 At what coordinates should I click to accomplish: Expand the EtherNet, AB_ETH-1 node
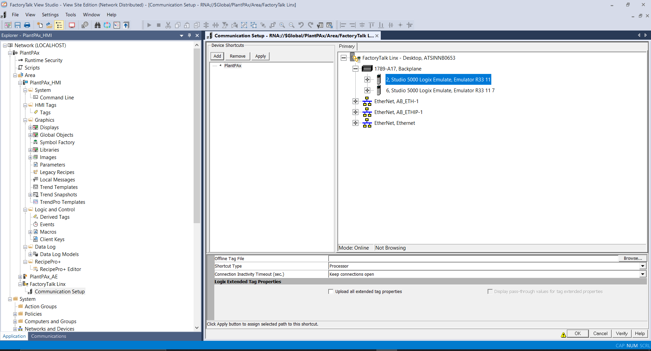[x=355, y=101]
